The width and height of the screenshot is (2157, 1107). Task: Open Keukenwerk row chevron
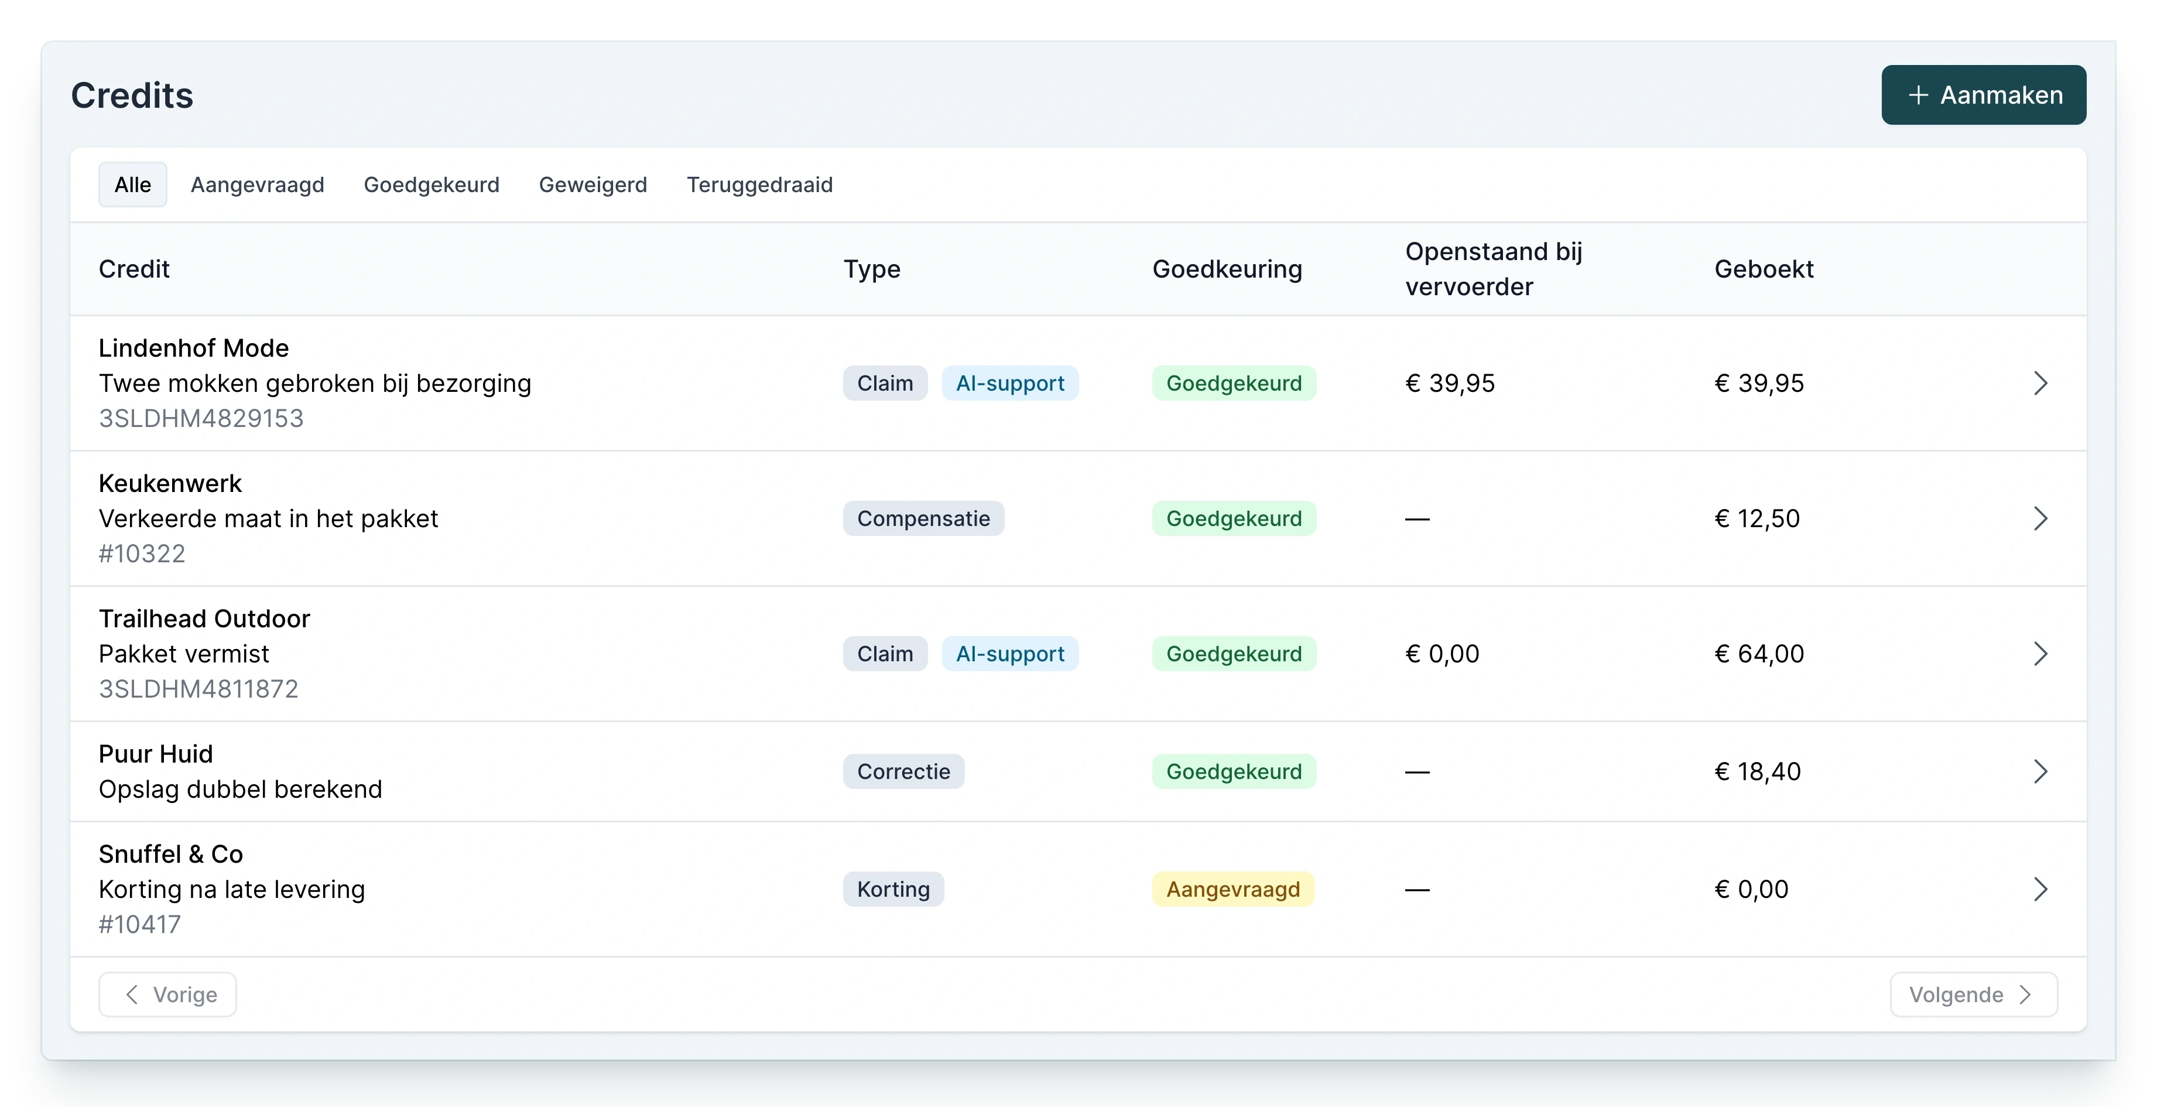click(2040, 518)
